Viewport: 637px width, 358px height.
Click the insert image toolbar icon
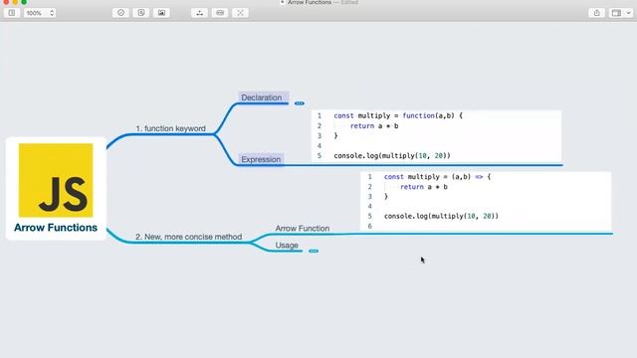(x=161, y=13)
